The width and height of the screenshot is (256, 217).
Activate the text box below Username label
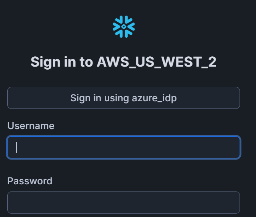123,147
